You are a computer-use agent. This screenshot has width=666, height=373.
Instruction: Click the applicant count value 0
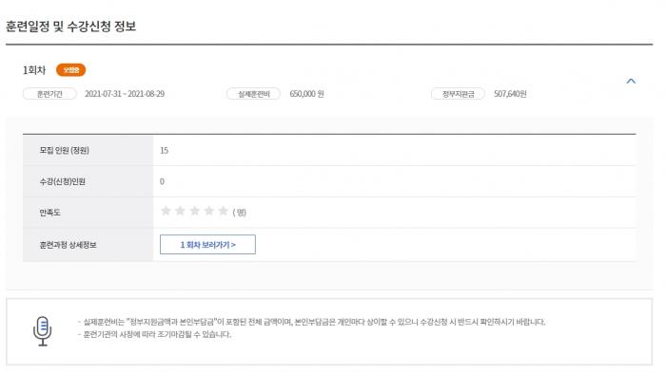pos(162,181)
